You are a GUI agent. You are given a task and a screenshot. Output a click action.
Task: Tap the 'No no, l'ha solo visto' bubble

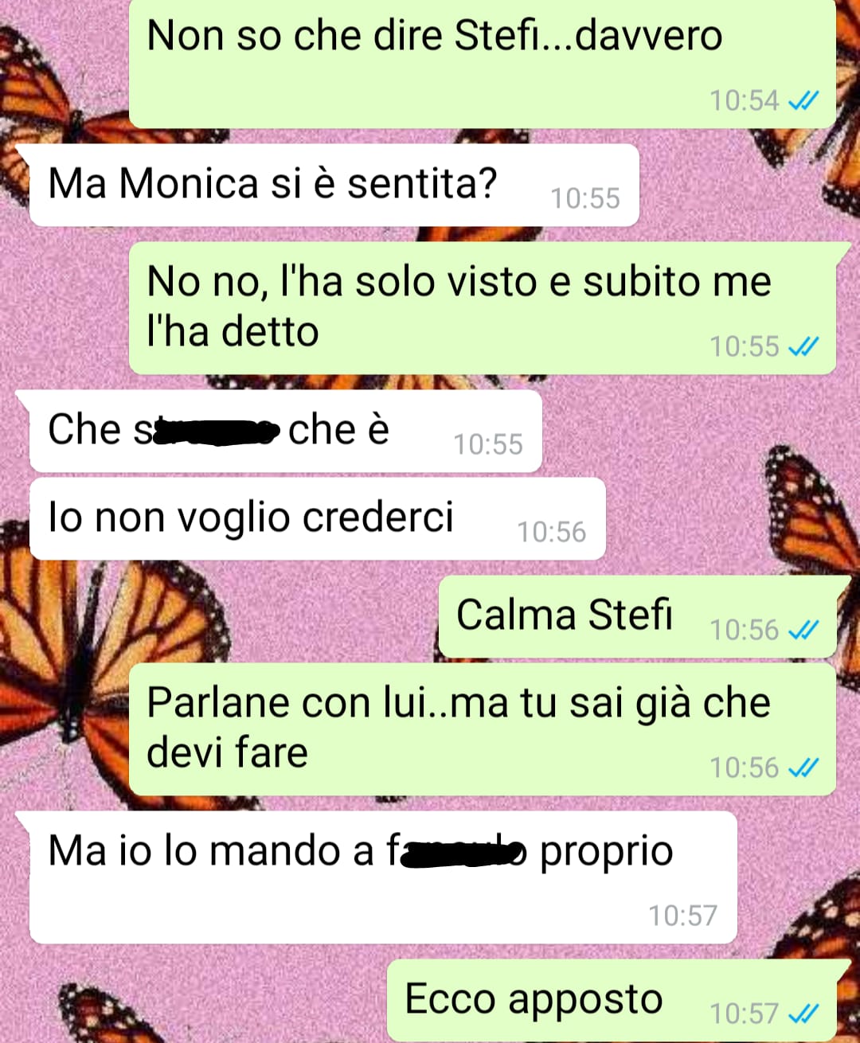click(482, 308)
